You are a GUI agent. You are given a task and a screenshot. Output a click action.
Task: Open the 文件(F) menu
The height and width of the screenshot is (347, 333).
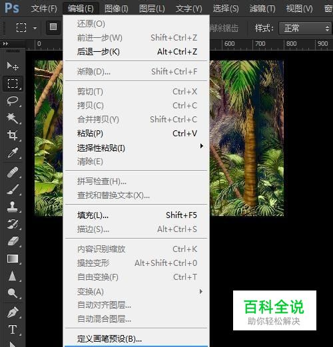coord(44,9)
